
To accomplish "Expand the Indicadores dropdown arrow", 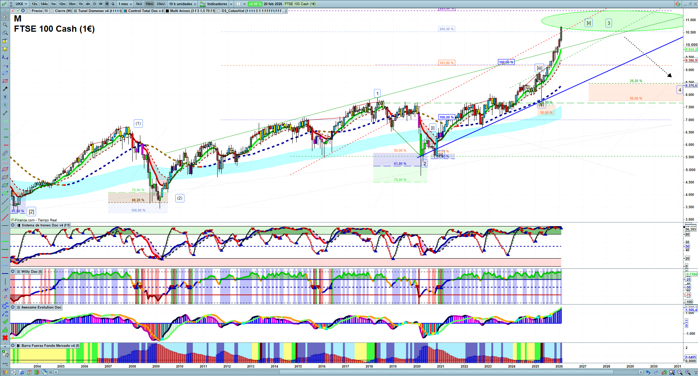I will tap(231, 4).
